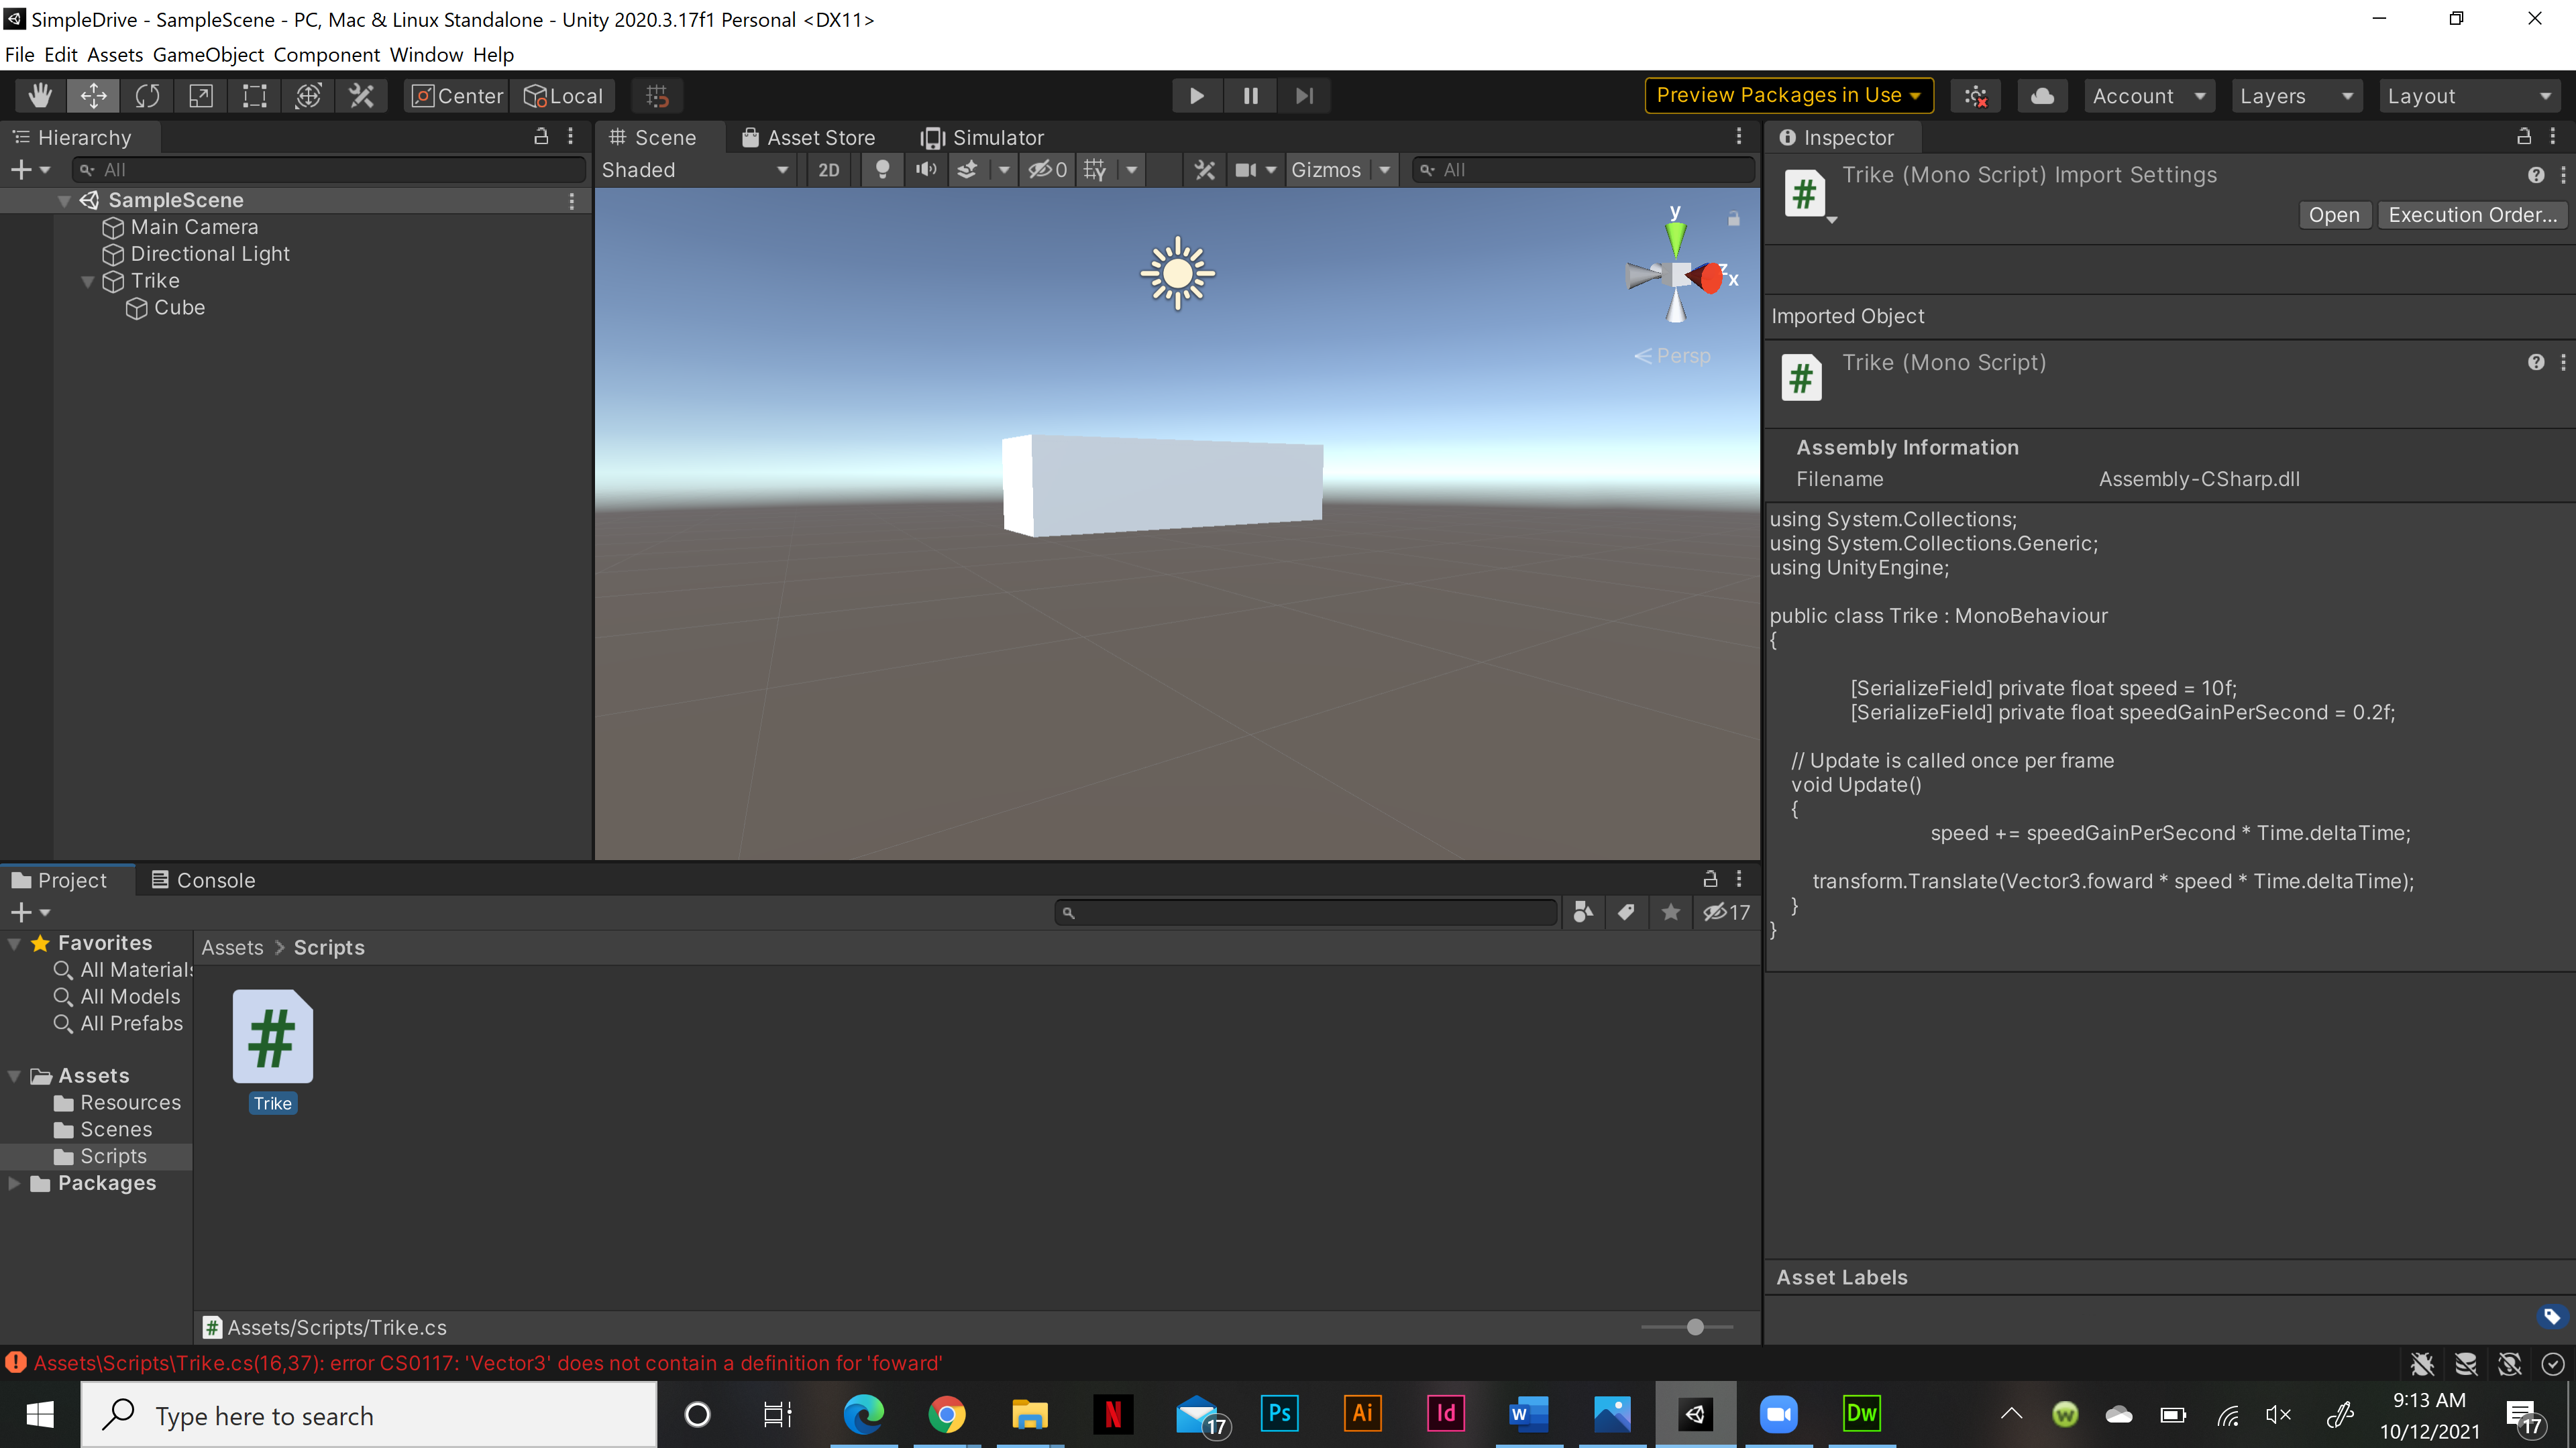Click the console error message
This screenshot has width=2576, height=1448.
(488, 1364)
